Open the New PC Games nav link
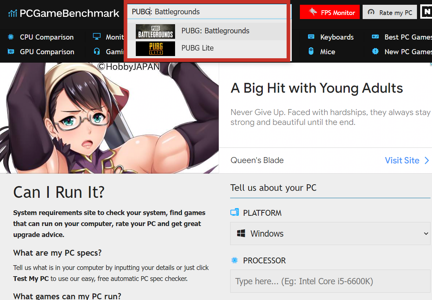This screenshot has width=432, height=300. [x=408, y=52]
